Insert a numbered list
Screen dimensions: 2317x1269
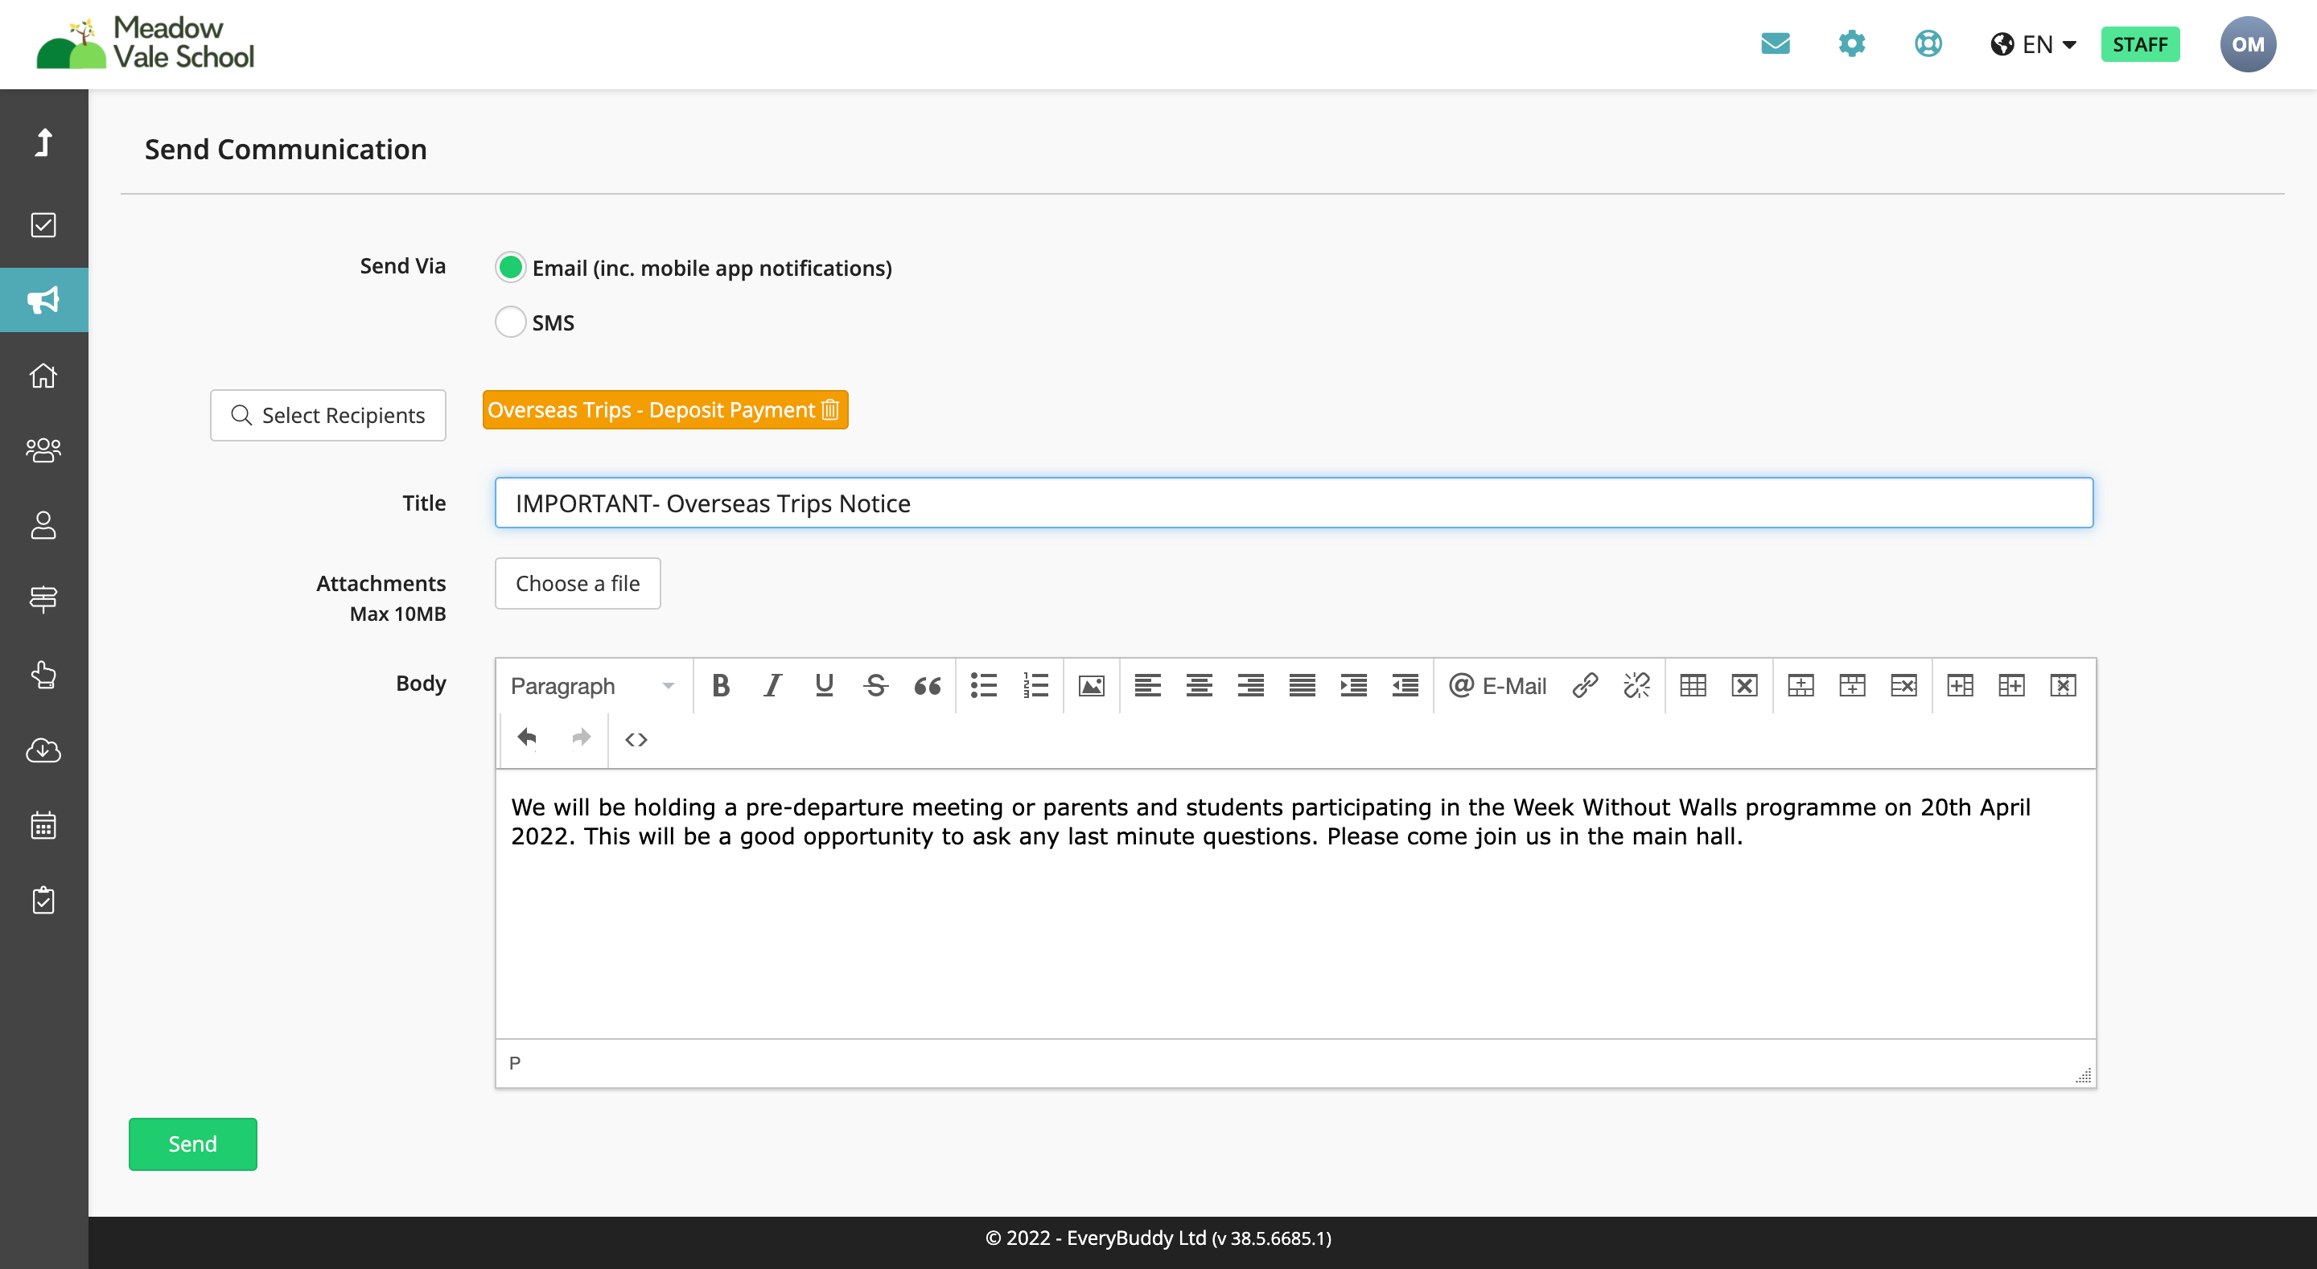[1035, 686]
